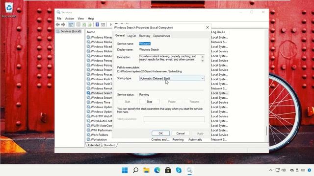Click the gear icon beside Workstation service
The image size is (314, 176).
[x=88, y=139]
